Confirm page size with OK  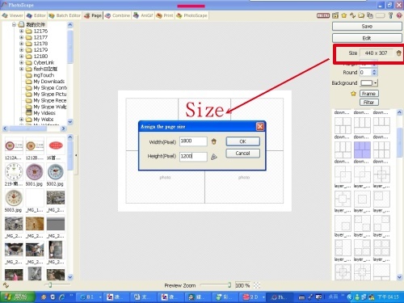(243, 141)
